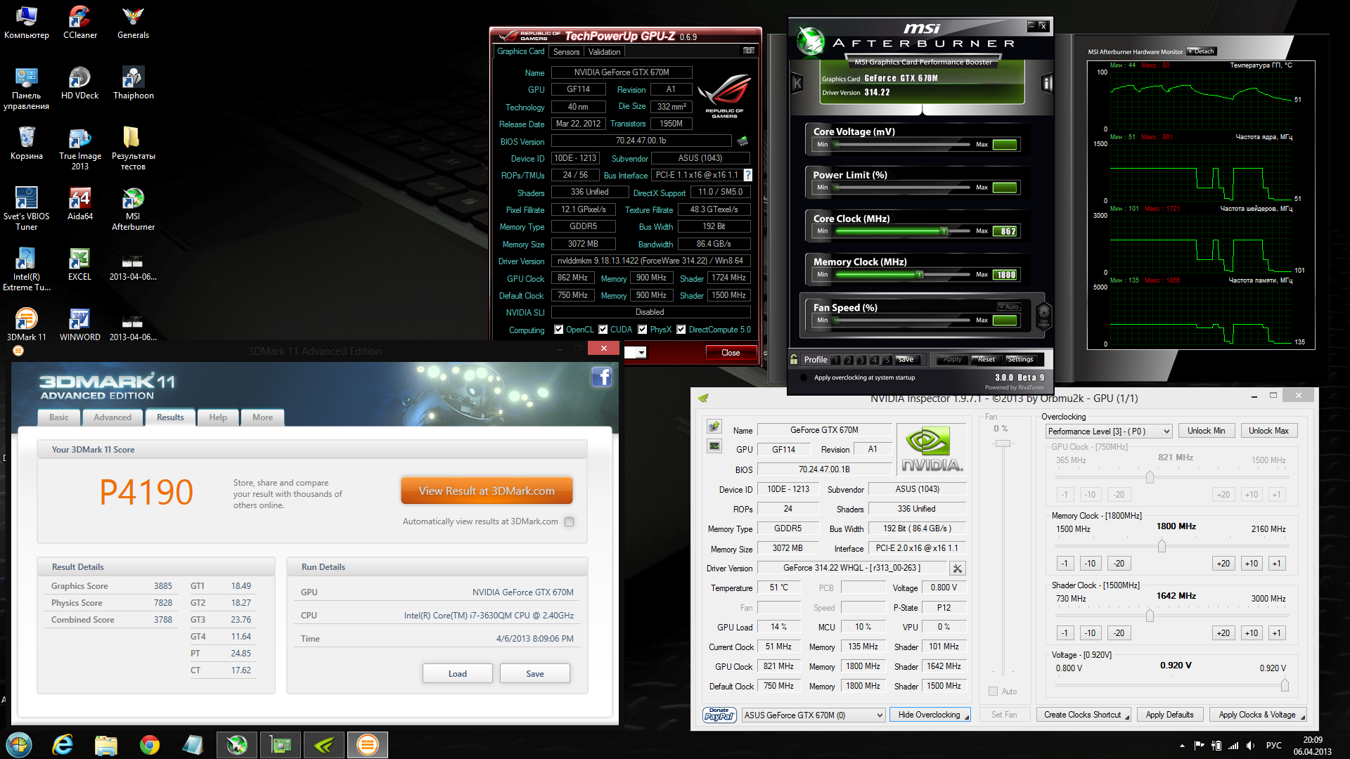Click PayPal Donate button in Inspector
The height and width of the screenshot is (759, 1350).
tap(719, 715)
